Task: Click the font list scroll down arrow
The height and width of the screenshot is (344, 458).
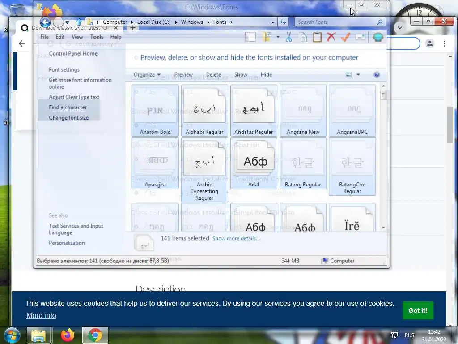Action: 383,227
